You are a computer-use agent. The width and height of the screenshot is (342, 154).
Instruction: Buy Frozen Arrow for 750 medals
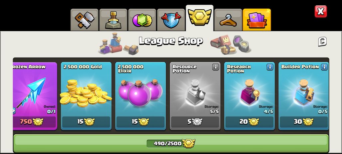tap(34, 122)
